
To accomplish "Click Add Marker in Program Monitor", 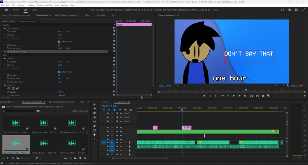I will point(204,96).
